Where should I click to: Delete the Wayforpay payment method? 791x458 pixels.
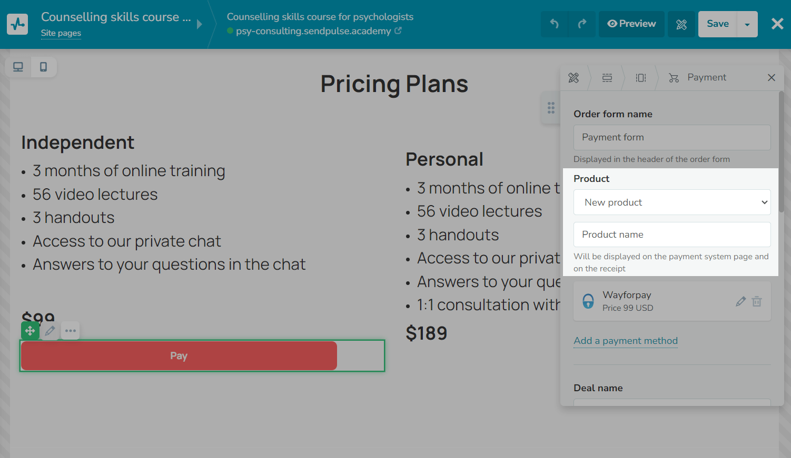(x=757, y=301)
